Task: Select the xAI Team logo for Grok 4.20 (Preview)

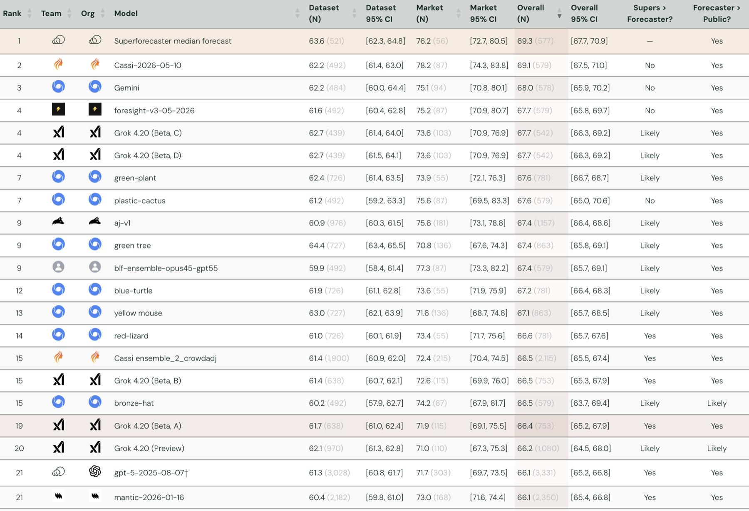Action: click(58, 447)
